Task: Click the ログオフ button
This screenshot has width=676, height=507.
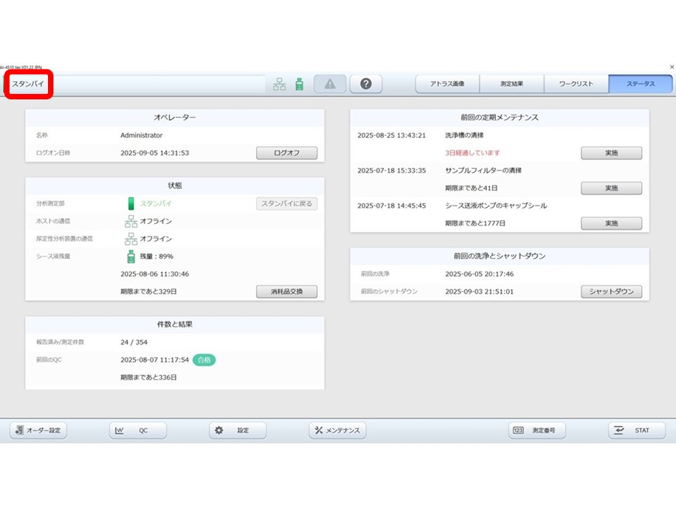Action: 287,153
